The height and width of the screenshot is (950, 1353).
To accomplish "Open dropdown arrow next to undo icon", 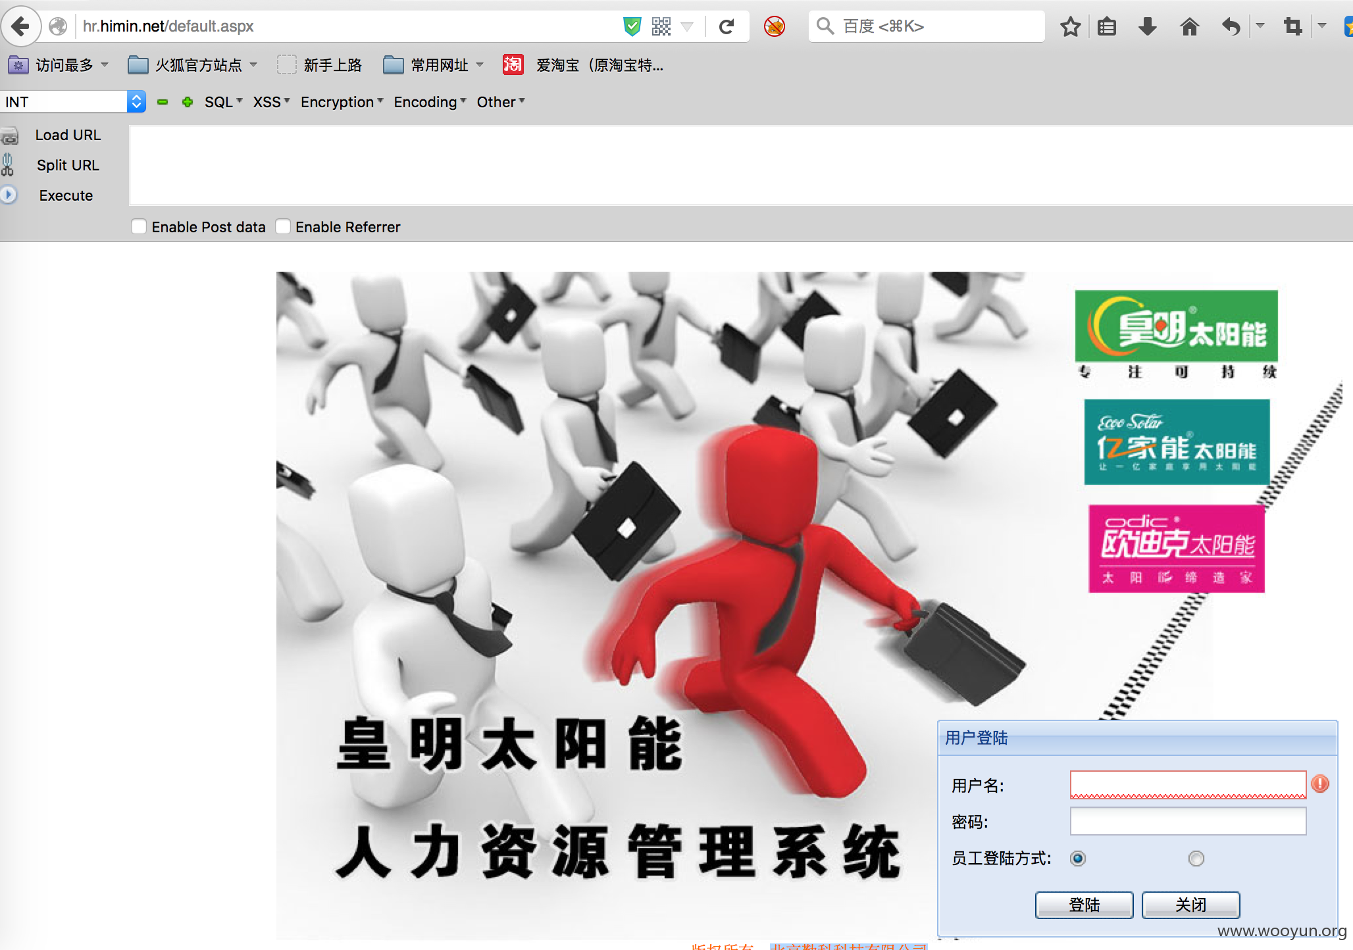I will [x=1260, y=26].
